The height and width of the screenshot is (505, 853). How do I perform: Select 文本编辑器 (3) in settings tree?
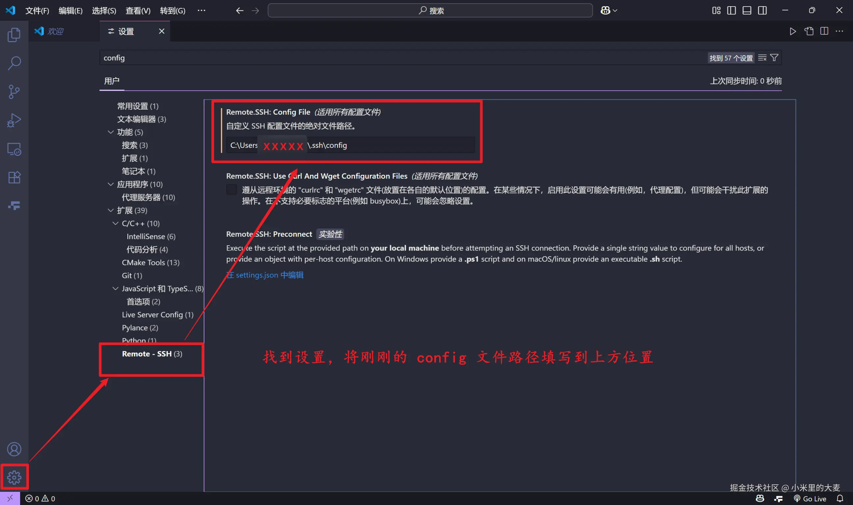(x=142, y=119)
